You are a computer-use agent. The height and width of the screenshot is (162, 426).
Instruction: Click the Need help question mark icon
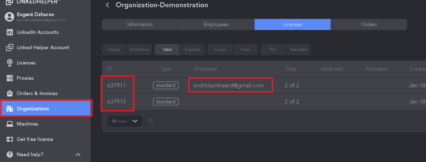9,154
